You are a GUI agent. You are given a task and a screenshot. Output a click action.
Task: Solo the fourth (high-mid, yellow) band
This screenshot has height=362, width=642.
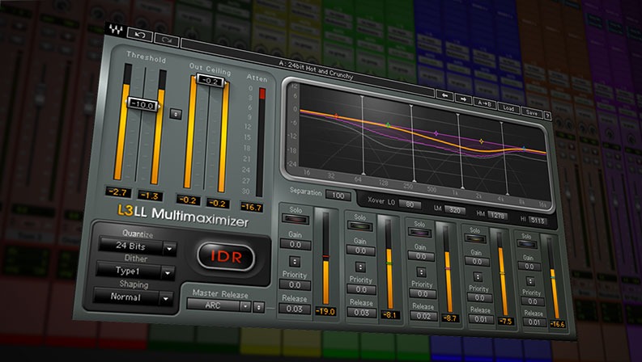[474, 238]
